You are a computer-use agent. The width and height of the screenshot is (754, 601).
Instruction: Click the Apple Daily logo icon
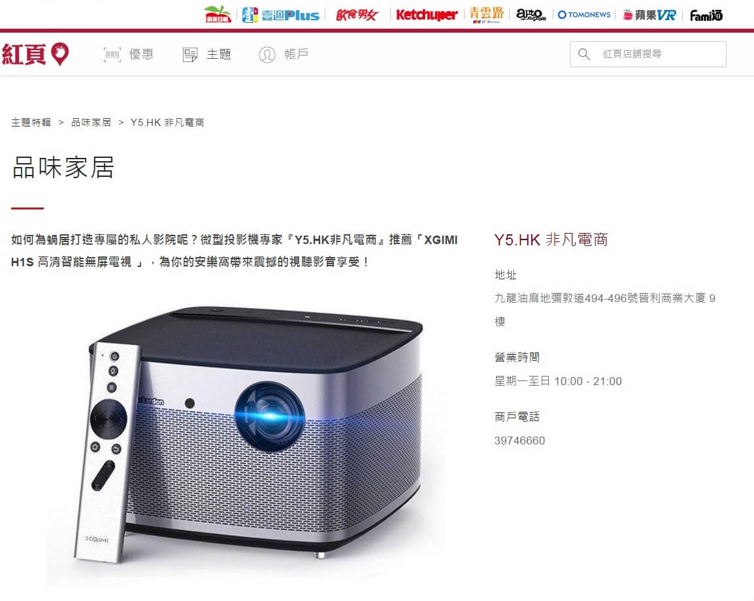pos(218,14)
